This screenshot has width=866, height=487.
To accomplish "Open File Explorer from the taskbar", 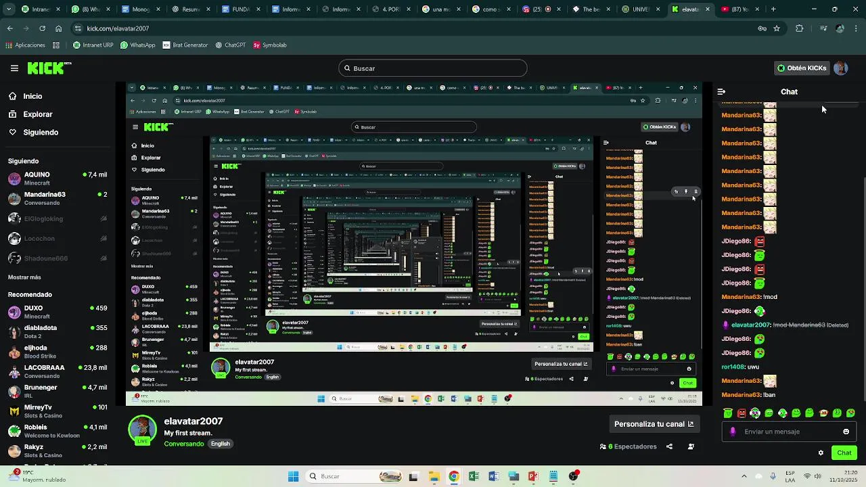I will (434, 476).
